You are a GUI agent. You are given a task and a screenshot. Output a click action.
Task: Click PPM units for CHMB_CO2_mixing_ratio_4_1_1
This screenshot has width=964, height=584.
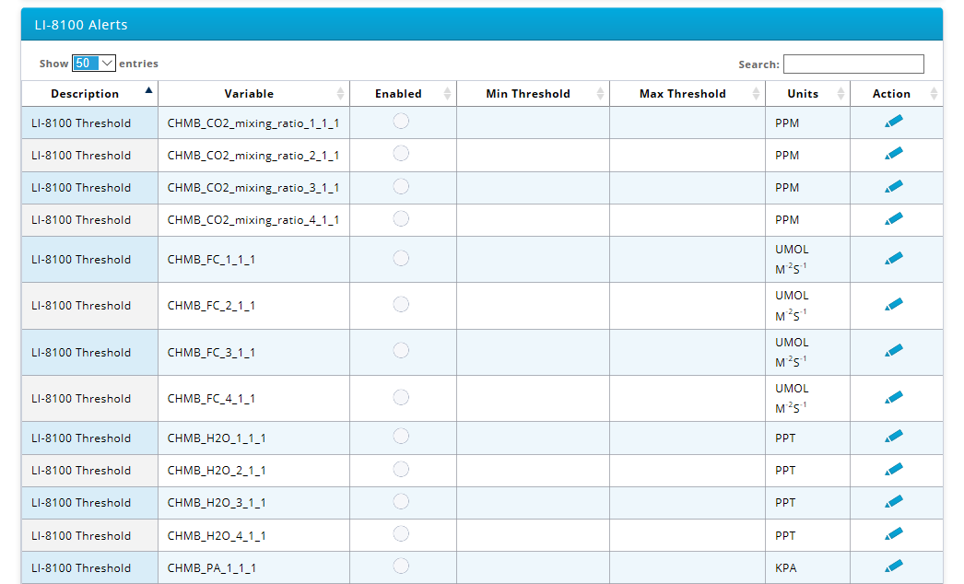point(808,220)
